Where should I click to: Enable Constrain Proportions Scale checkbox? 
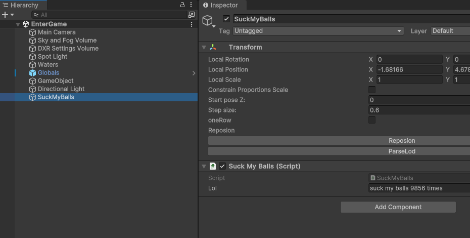tap(371, 90)
